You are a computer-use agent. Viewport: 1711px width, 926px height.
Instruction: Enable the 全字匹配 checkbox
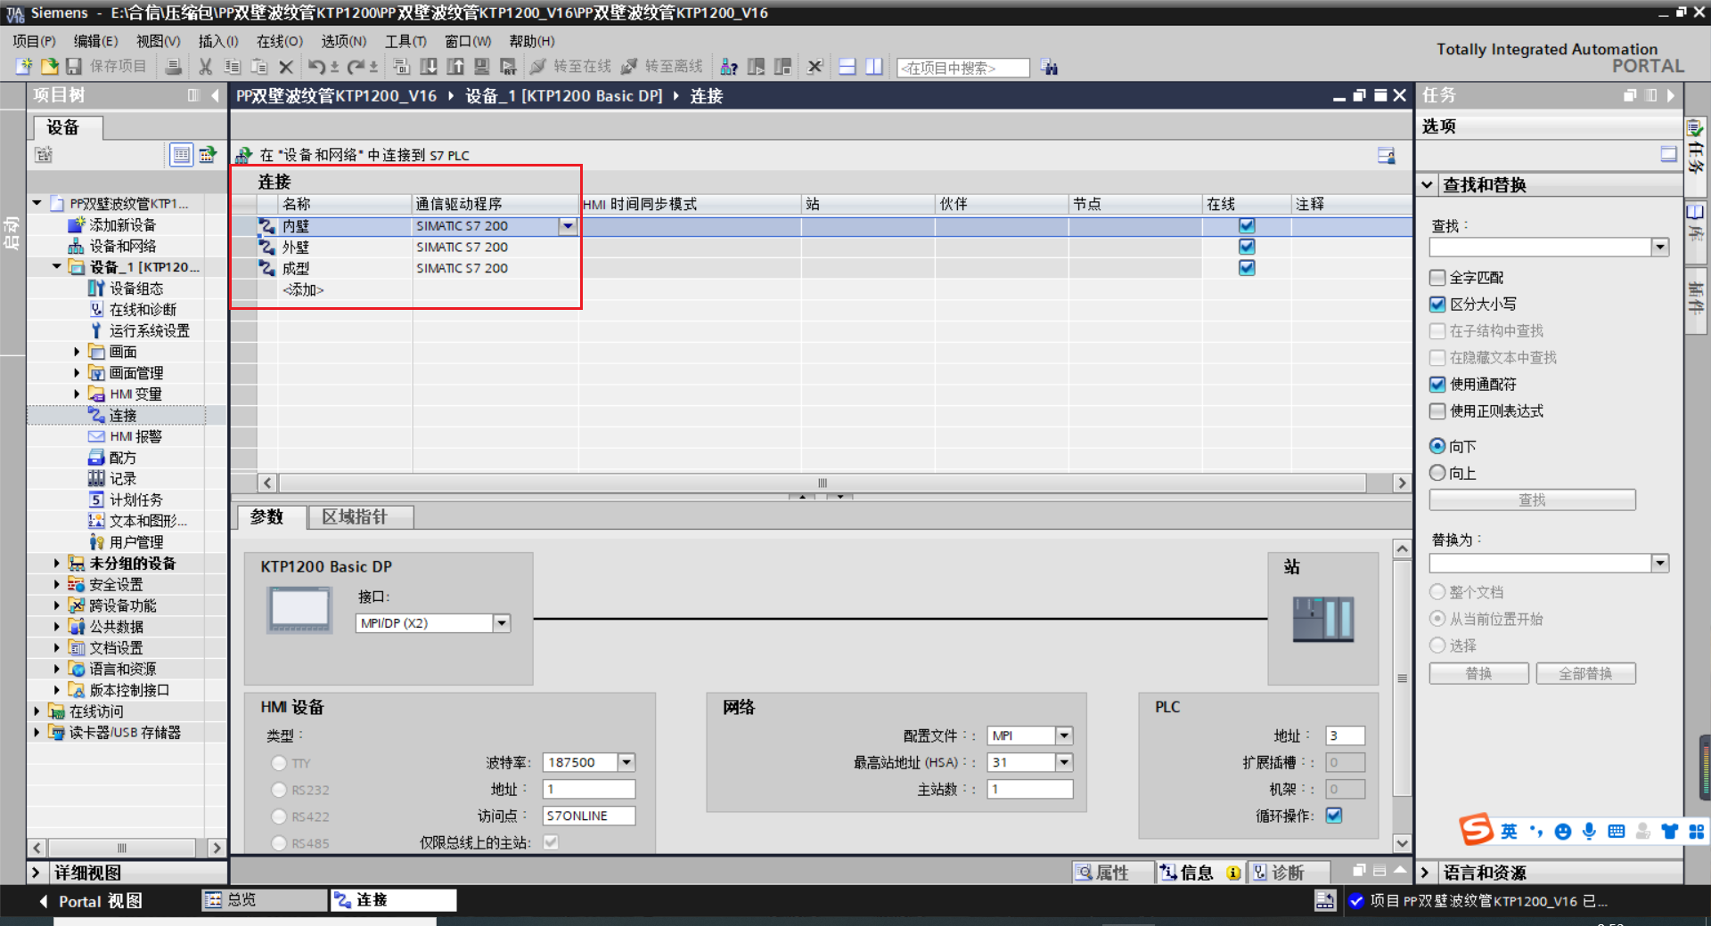tap(1437, 278)
